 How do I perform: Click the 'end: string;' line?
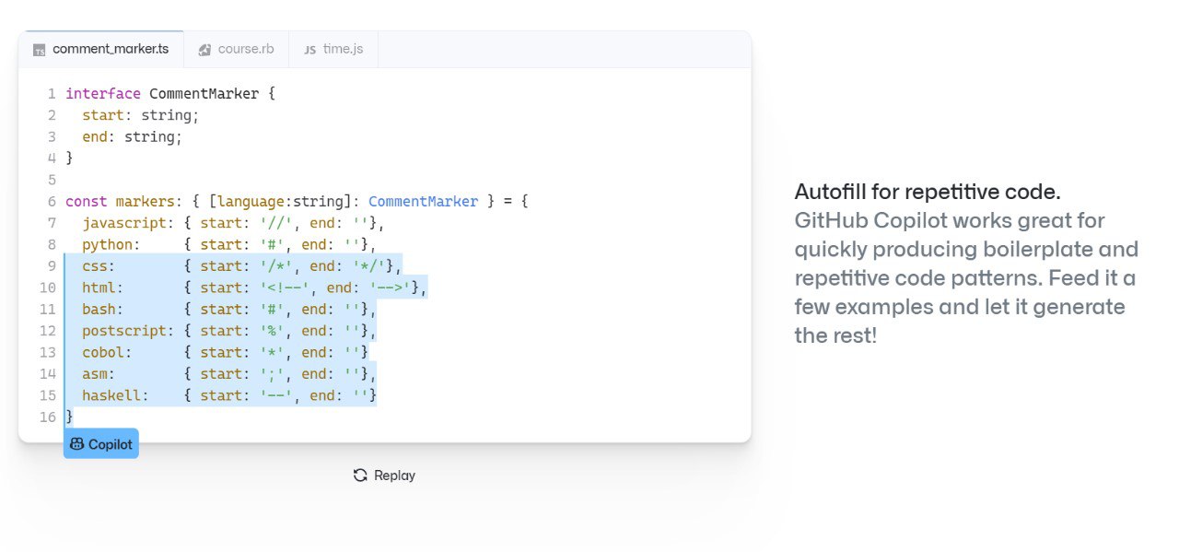pyautogui.click(x=132, y=136)
